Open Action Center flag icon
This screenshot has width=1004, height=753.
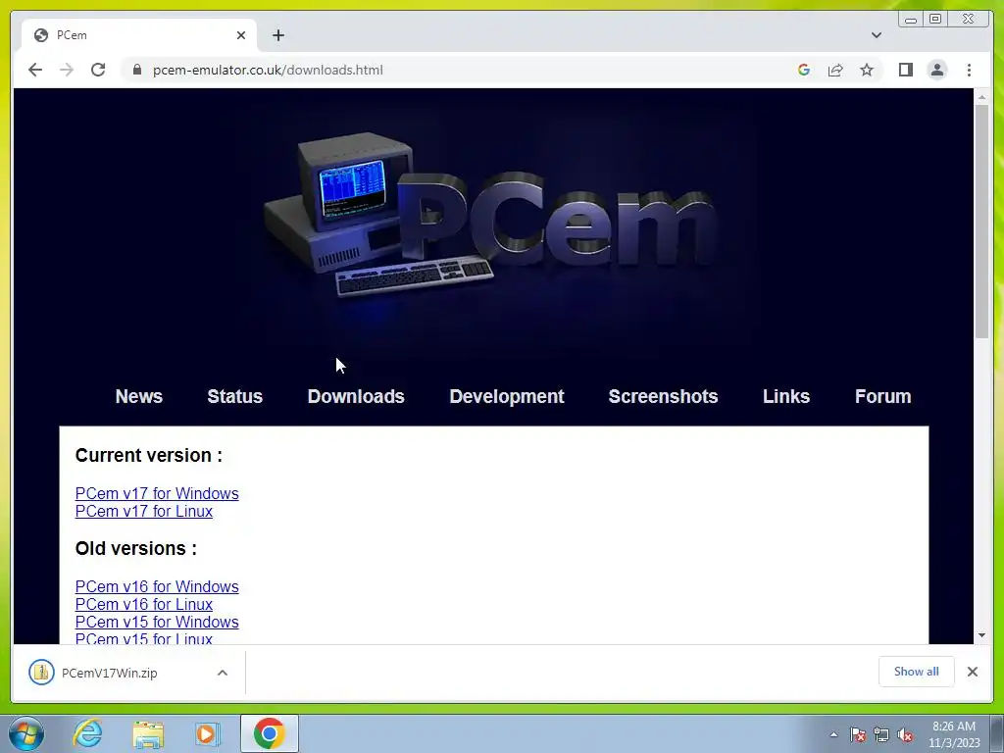(858, 735)
